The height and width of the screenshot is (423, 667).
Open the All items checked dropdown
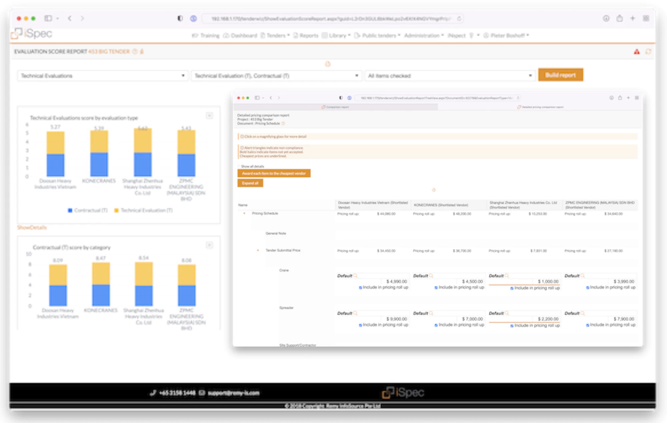[x=450, y=76]
